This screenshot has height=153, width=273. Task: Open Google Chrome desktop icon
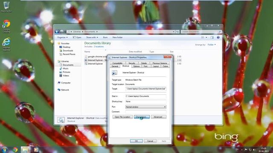click(x=6, y=26)
